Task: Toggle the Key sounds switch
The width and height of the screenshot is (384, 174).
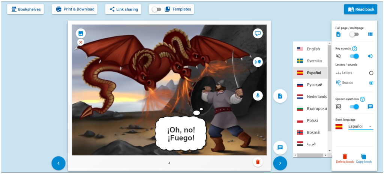Action: click(354, 56)
